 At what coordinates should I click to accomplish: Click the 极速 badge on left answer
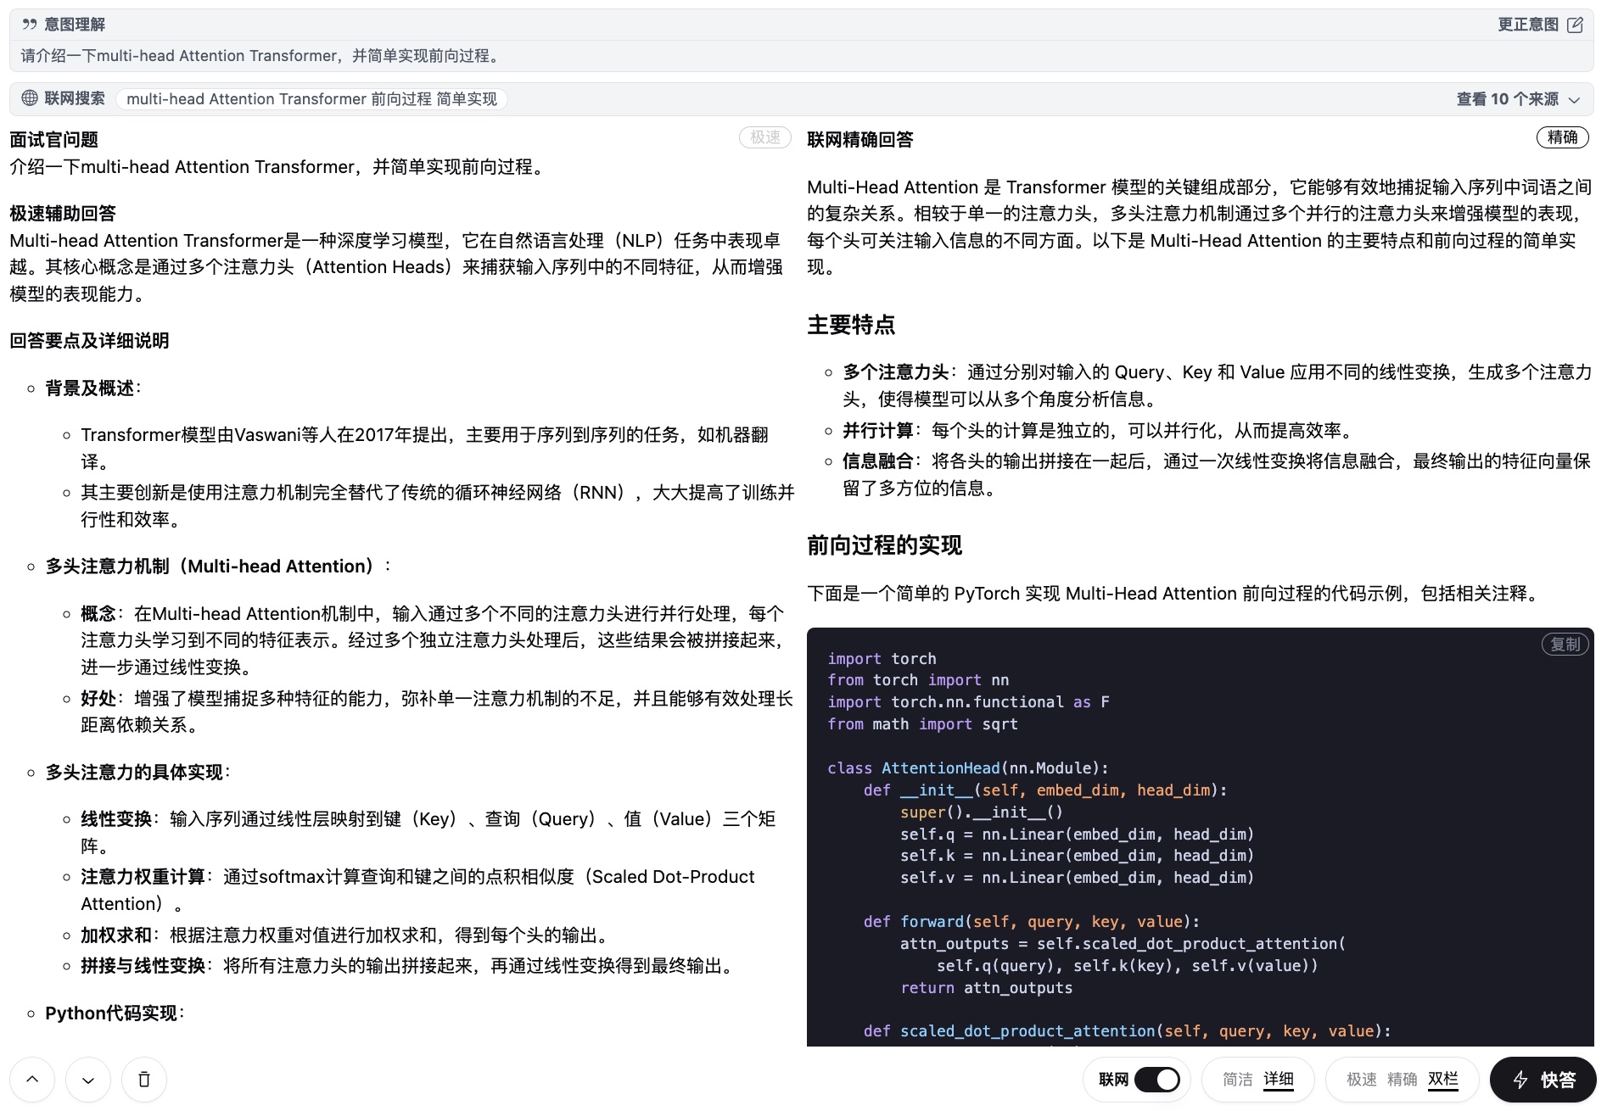(x=765, y=137)
